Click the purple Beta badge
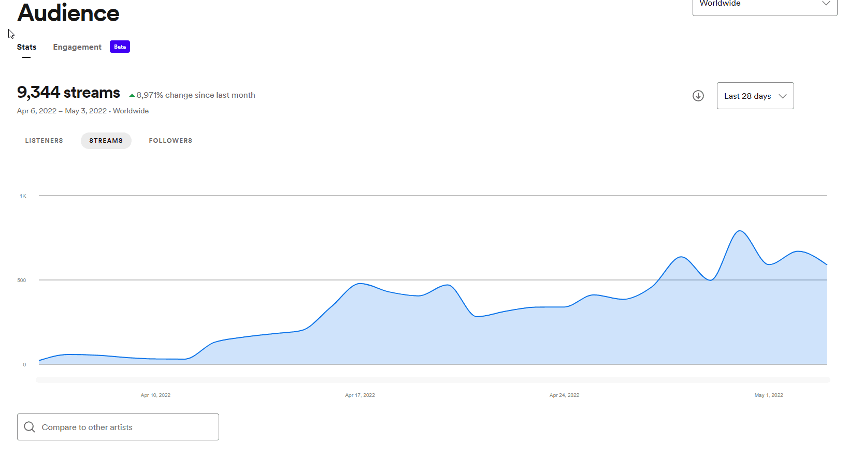Screen dimensions: 849x473 click(120, 47)
